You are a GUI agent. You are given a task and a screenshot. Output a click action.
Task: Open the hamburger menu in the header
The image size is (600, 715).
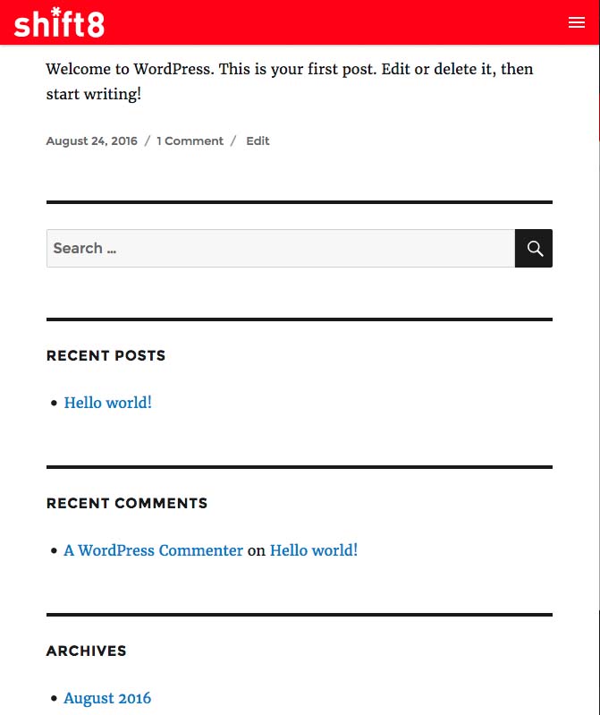(x=576, y=23)
